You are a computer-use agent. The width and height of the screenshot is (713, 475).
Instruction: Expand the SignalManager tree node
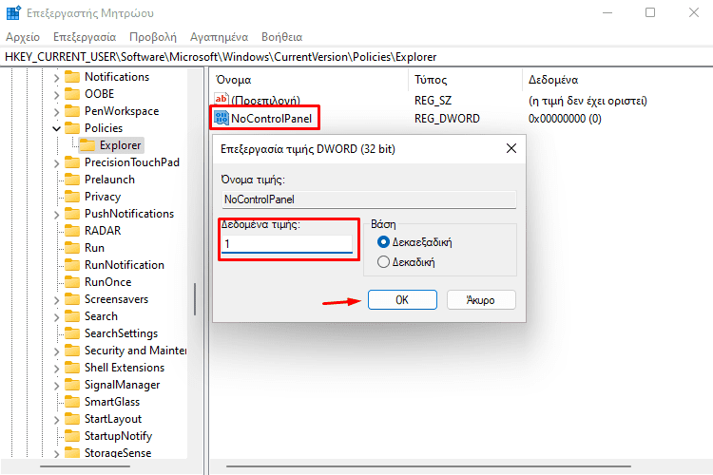[x=56, y=386]
